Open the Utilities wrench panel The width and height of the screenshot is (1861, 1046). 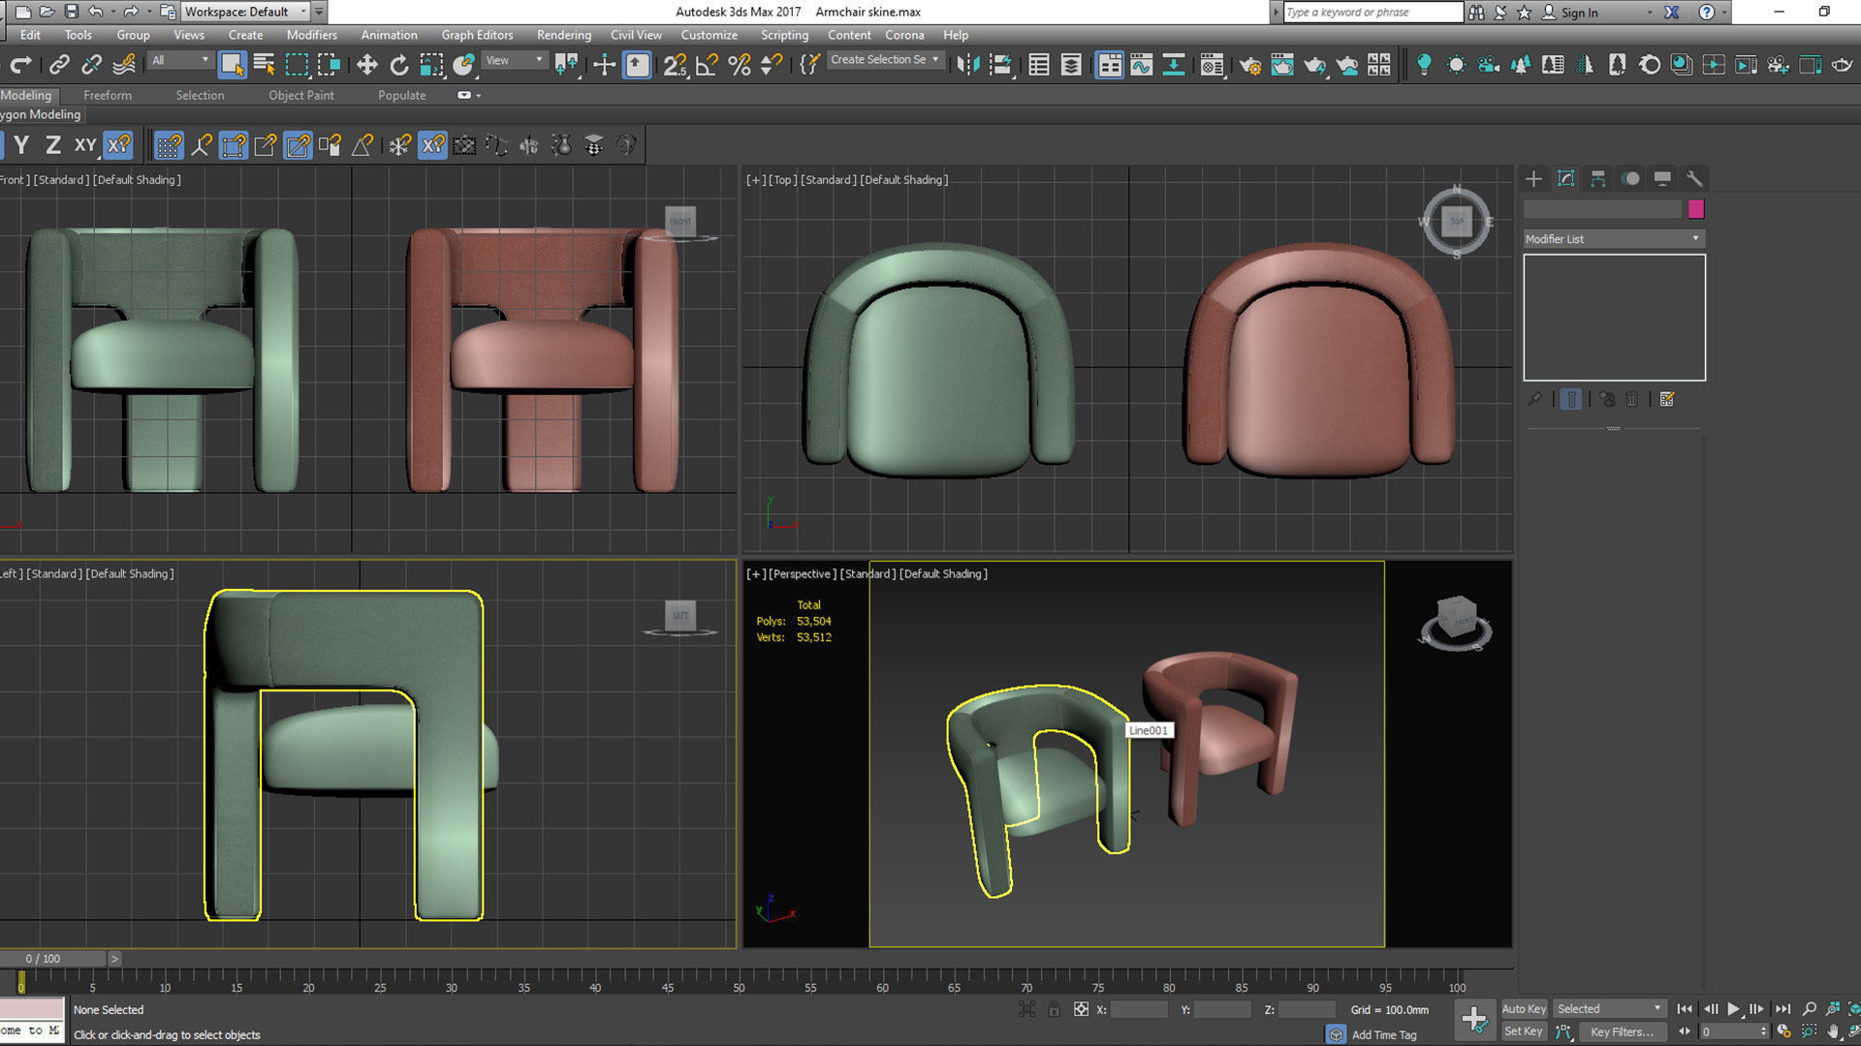click(1694, 178)
